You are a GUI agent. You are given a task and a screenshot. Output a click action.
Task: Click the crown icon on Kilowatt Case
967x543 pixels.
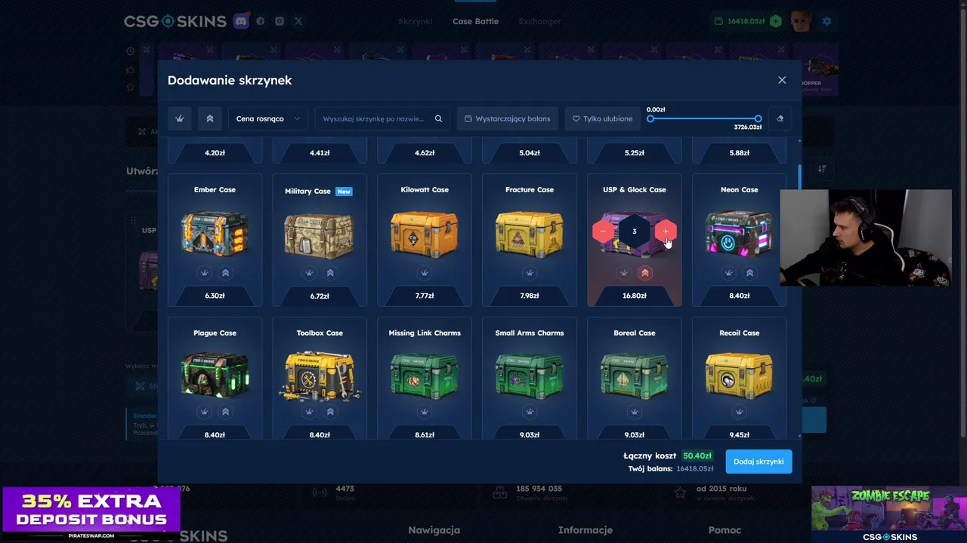pos(425,273)
